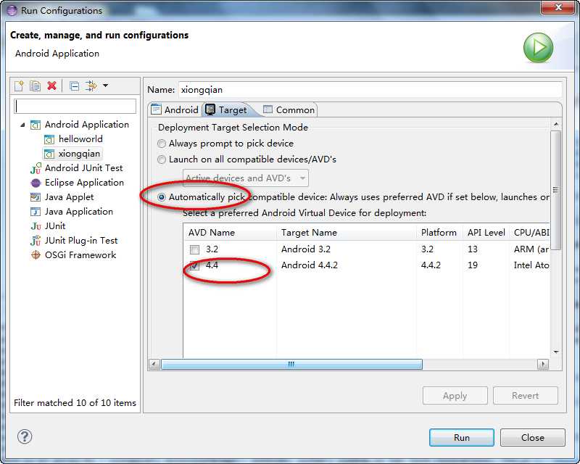580x464 pixels.
Task: Select Java Application entry
Action: (x=79, y=211)
